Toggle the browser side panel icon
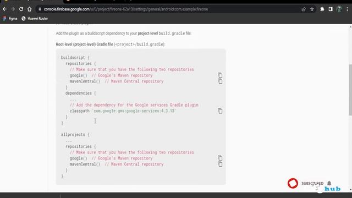This screenshot has height=198, width=352. [331, 9]
